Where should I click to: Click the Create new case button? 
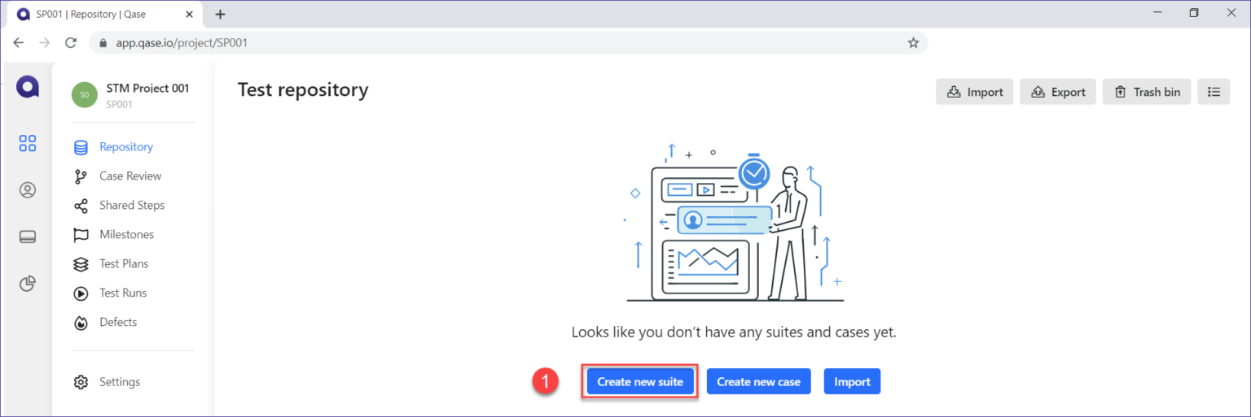(758, 381)
